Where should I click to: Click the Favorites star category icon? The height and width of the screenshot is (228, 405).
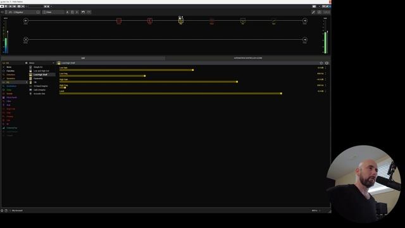4,71
